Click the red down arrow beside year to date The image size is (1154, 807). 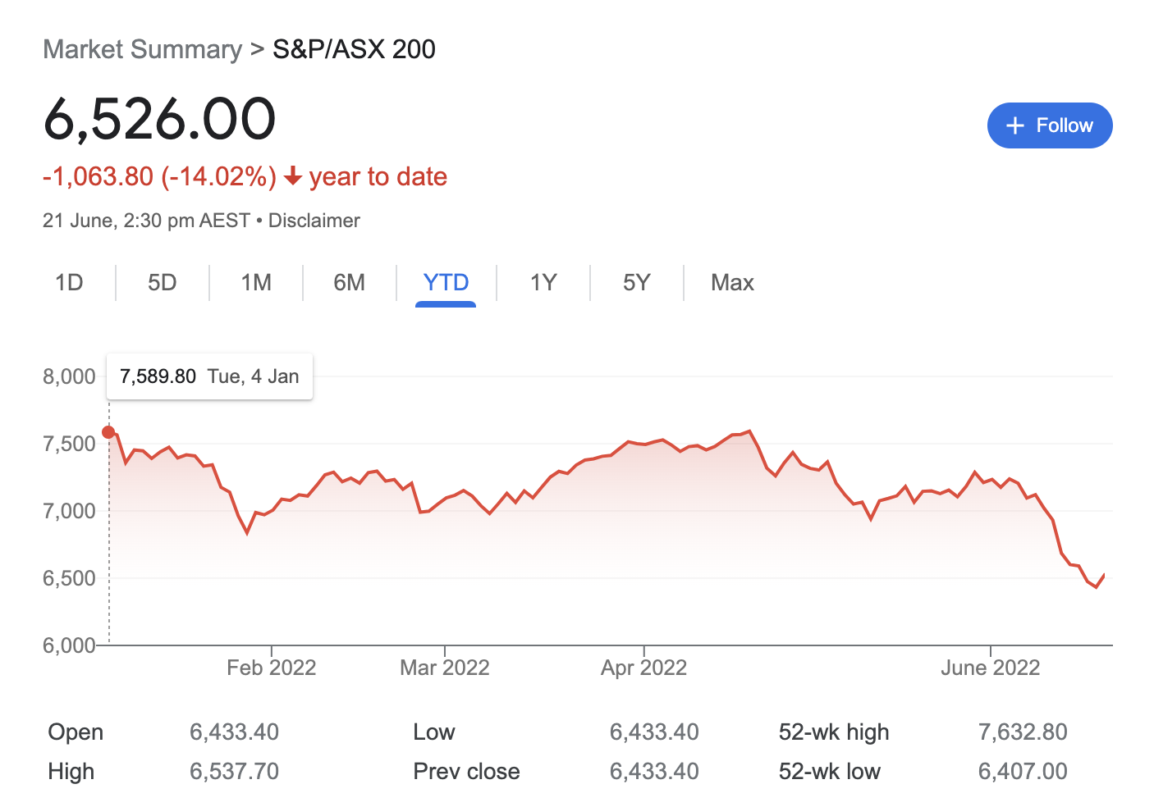click(x=293, y=176)
